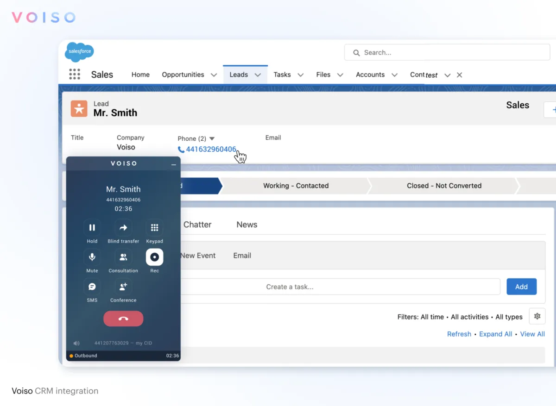Image resolution: width=556 pixels, height=406 pixels.
Task: Click the blue Add button
Action: coord(521,287)
